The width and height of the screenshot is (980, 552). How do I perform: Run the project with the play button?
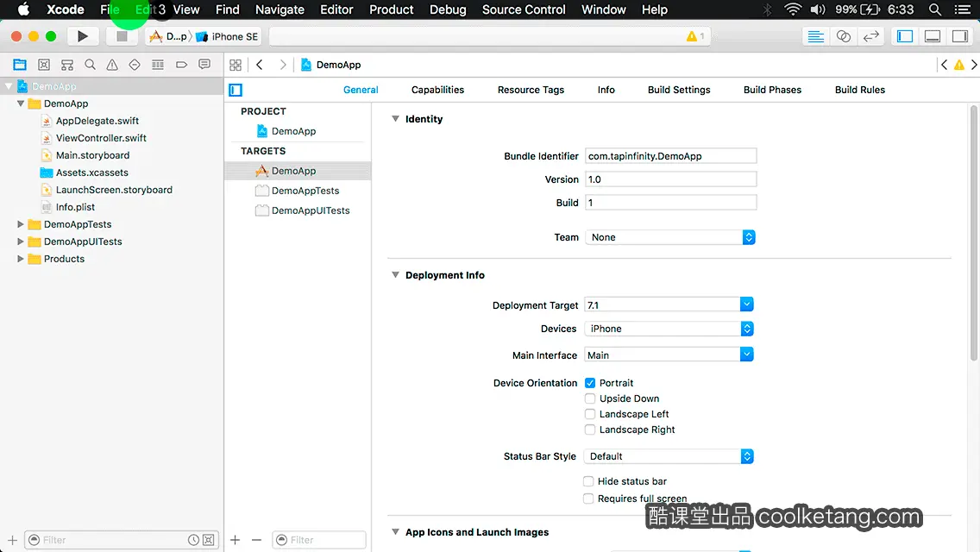[x=83, y=36]
